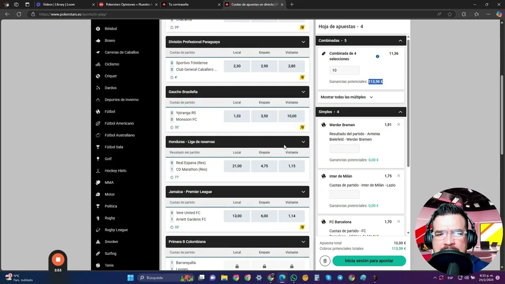Image resolution: width=505 pixels, height=284 pixels.
Task: Select the Surfing icon in the sidebar
Action: pos(98,254)
